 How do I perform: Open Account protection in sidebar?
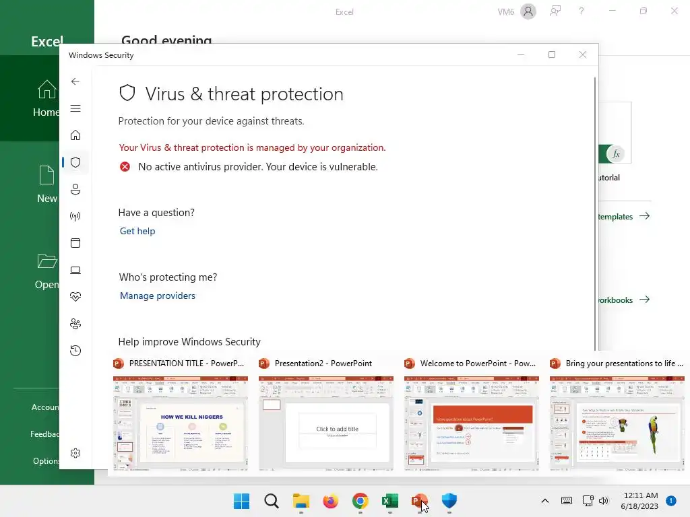pyautogui.click(x=75, y=189)
